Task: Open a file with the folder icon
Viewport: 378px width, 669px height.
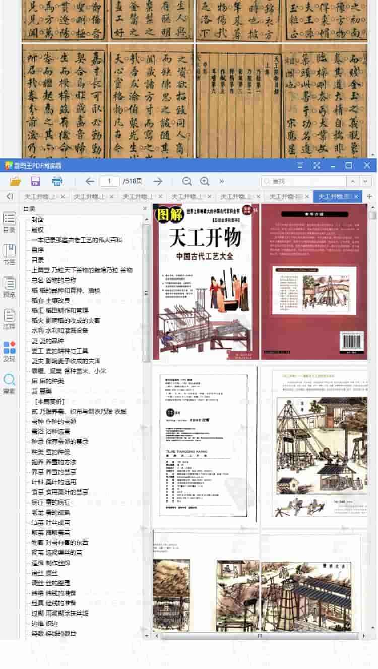Action: 15,181
